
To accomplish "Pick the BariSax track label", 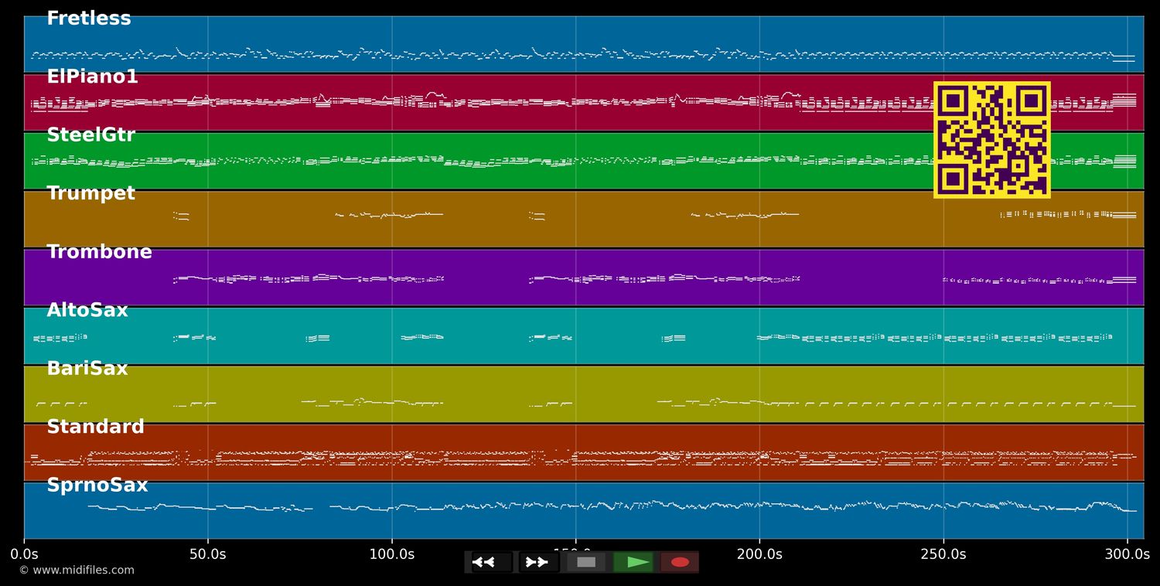I will pos(87,370).
